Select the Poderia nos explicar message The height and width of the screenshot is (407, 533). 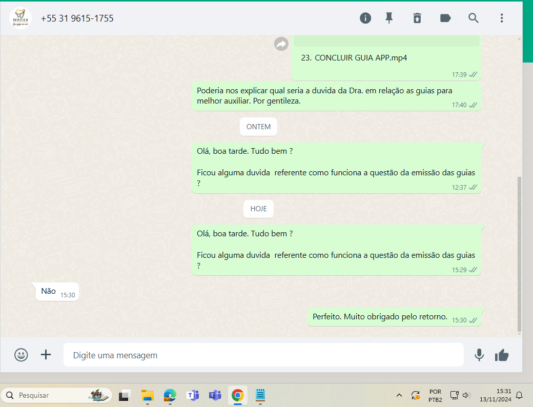click(x=336, y=96)
